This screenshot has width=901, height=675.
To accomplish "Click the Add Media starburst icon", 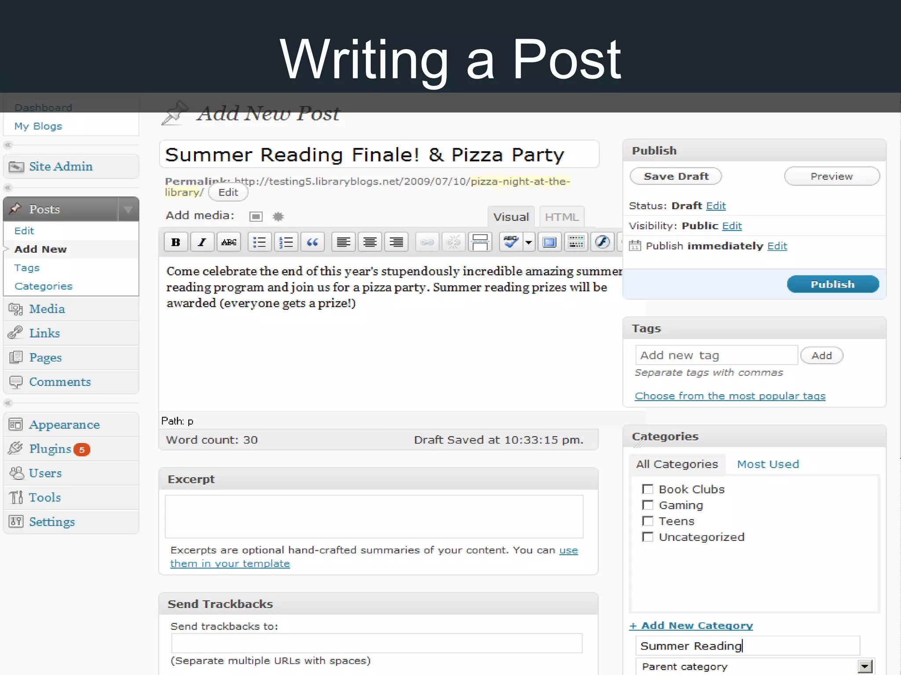I will (x=278, y=216).
